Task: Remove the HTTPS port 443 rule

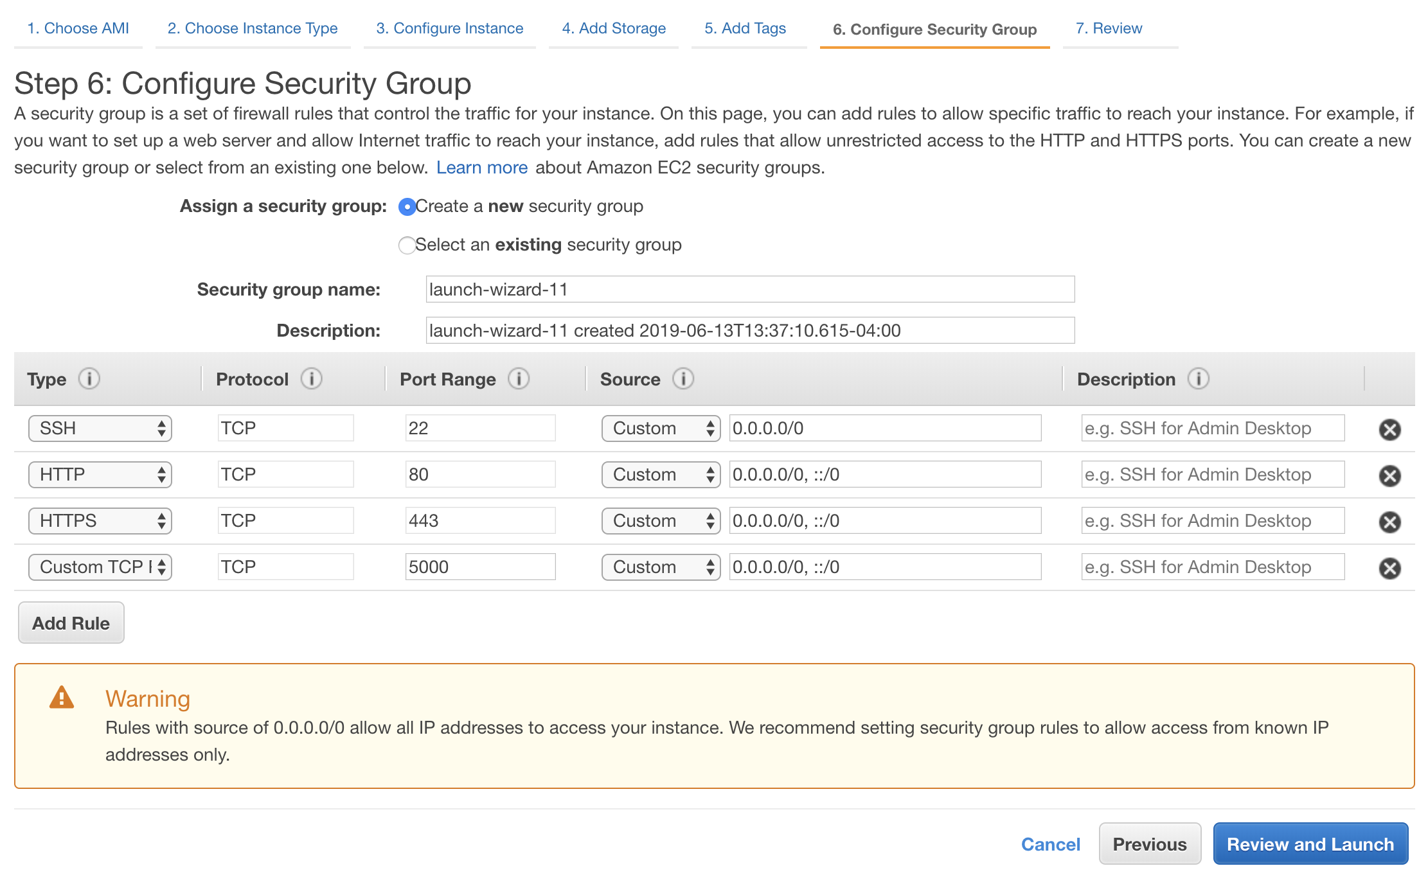Action: (1390, 522)
